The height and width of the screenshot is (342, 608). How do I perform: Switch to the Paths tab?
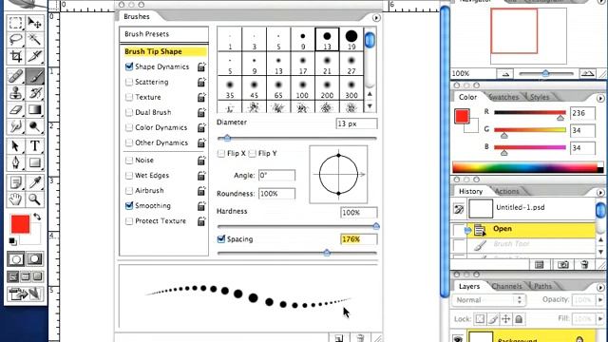pyautogui.click(x=542, y=287)
